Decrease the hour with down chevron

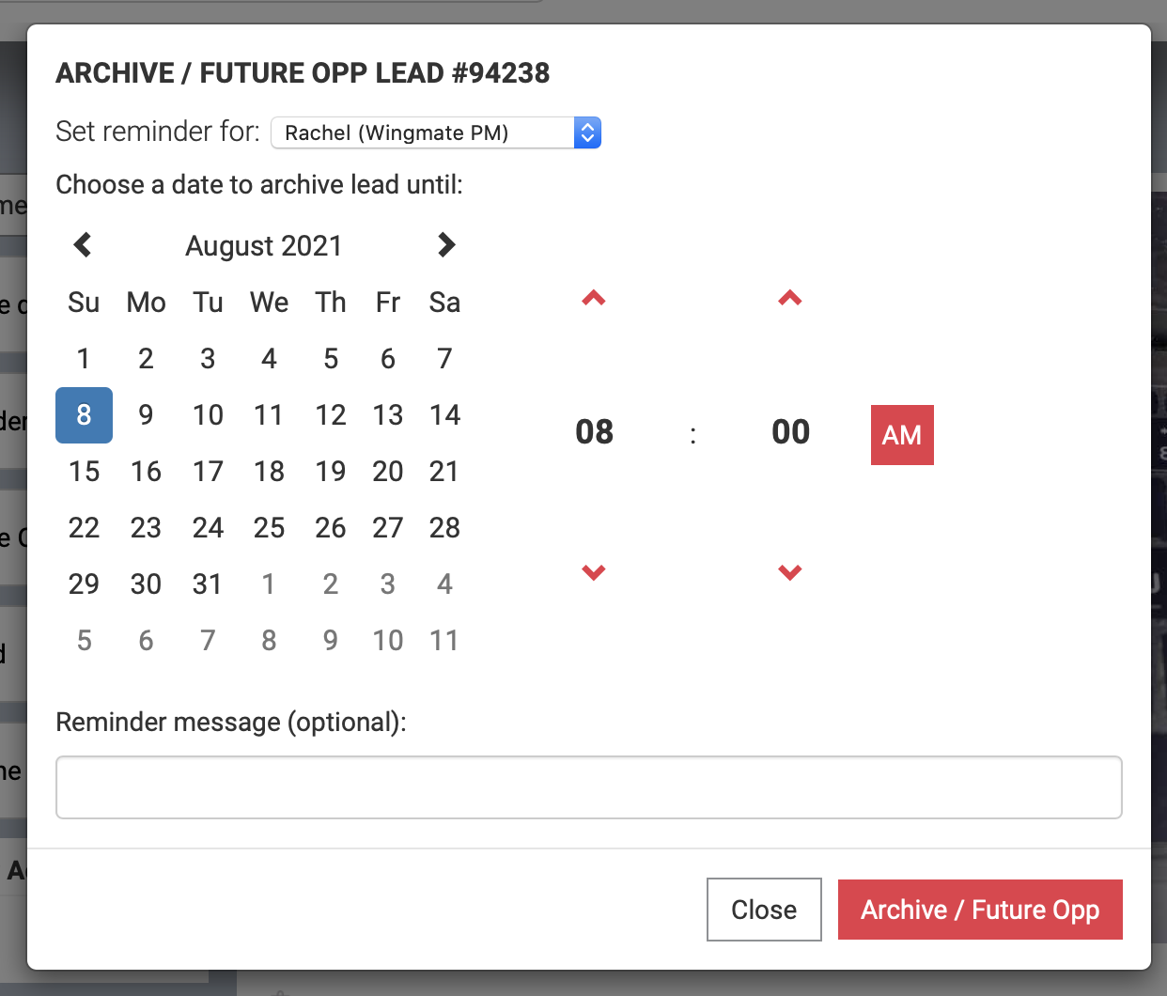pyautogui.click(x=594, y=571)
